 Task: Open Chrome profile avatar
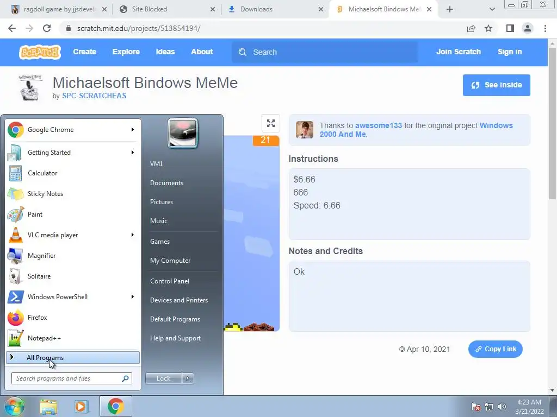click(x=528, y=28)
